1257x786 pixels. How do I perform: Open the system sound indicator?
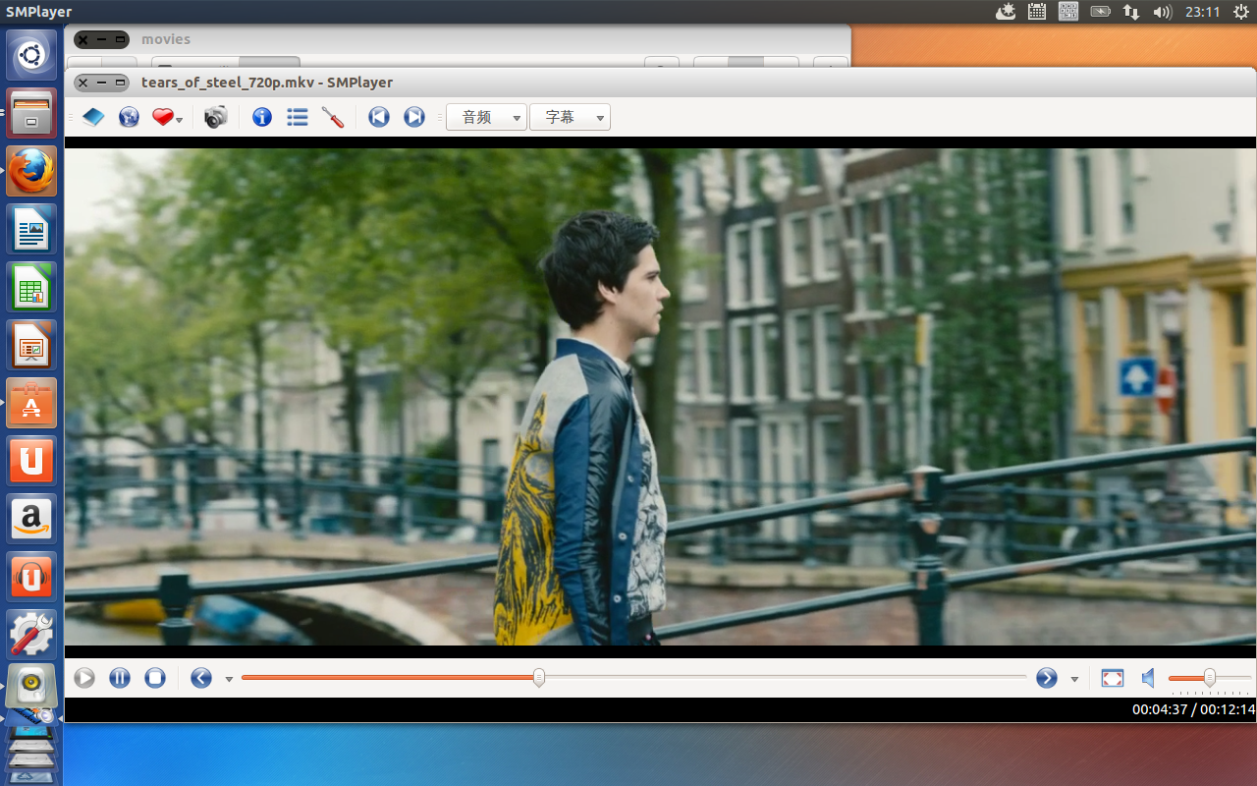[1163, 12]
